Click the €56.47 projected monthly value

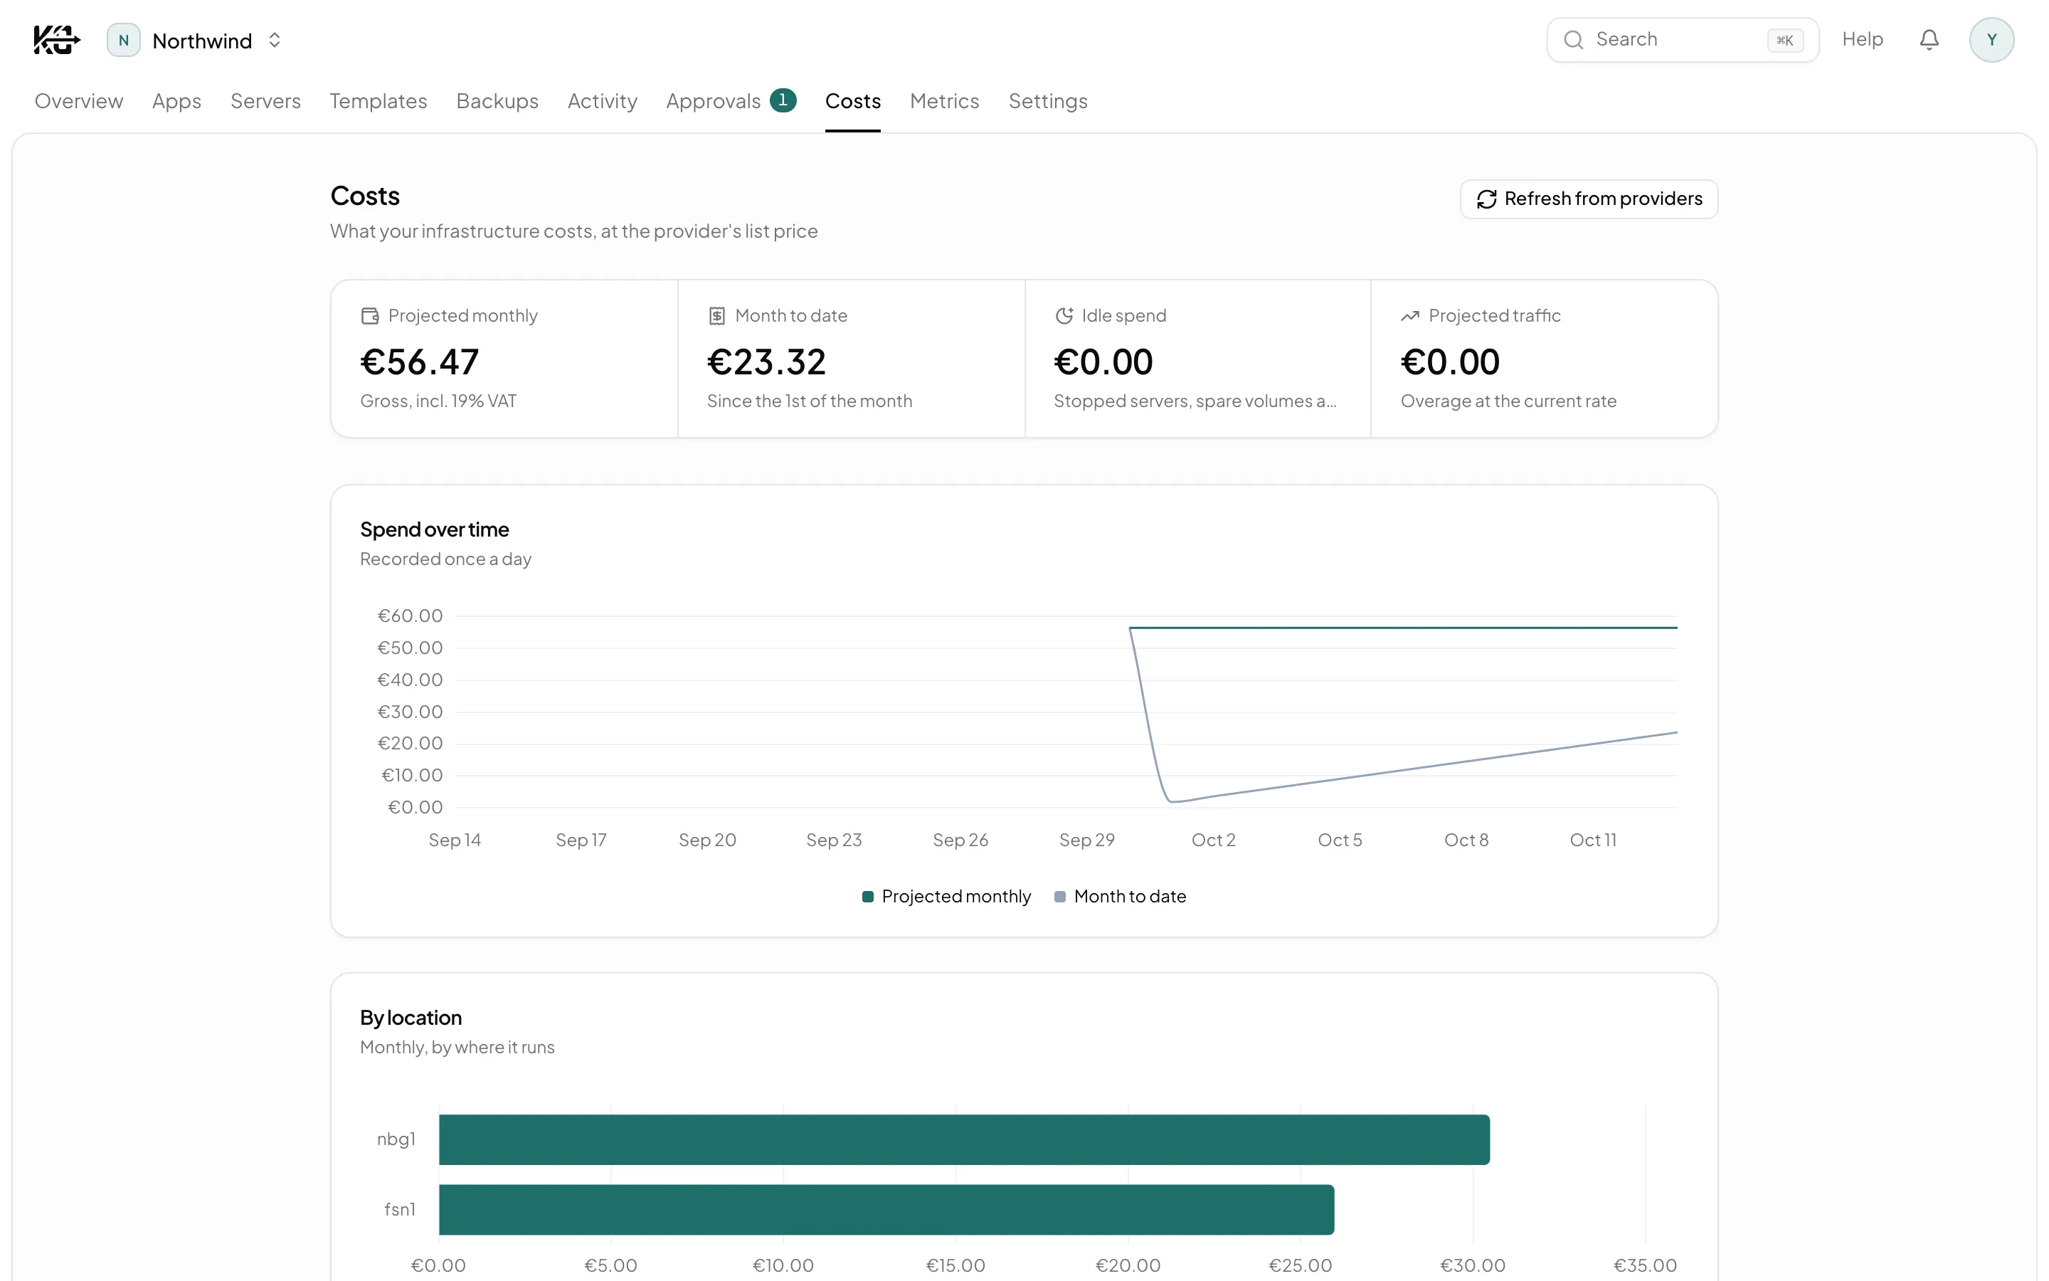coord(420,362)
